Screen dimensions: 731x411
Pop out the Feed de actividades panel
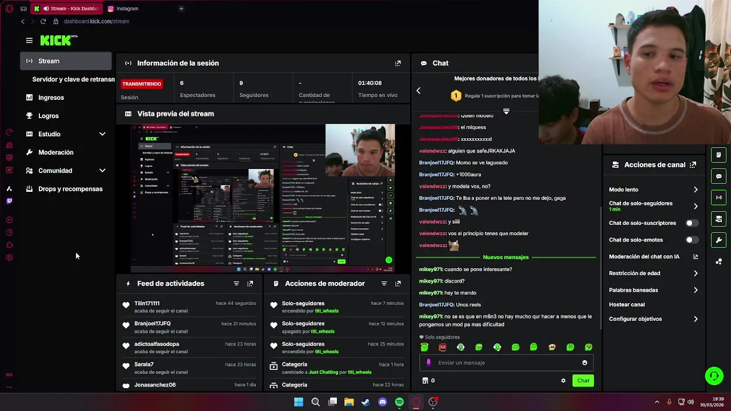point(250,284)
